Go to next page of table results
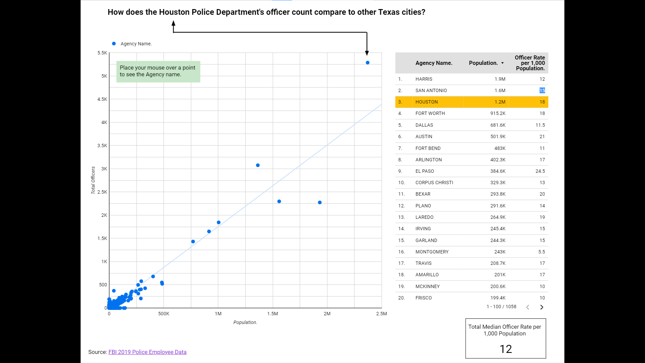 tap(542, 307)
